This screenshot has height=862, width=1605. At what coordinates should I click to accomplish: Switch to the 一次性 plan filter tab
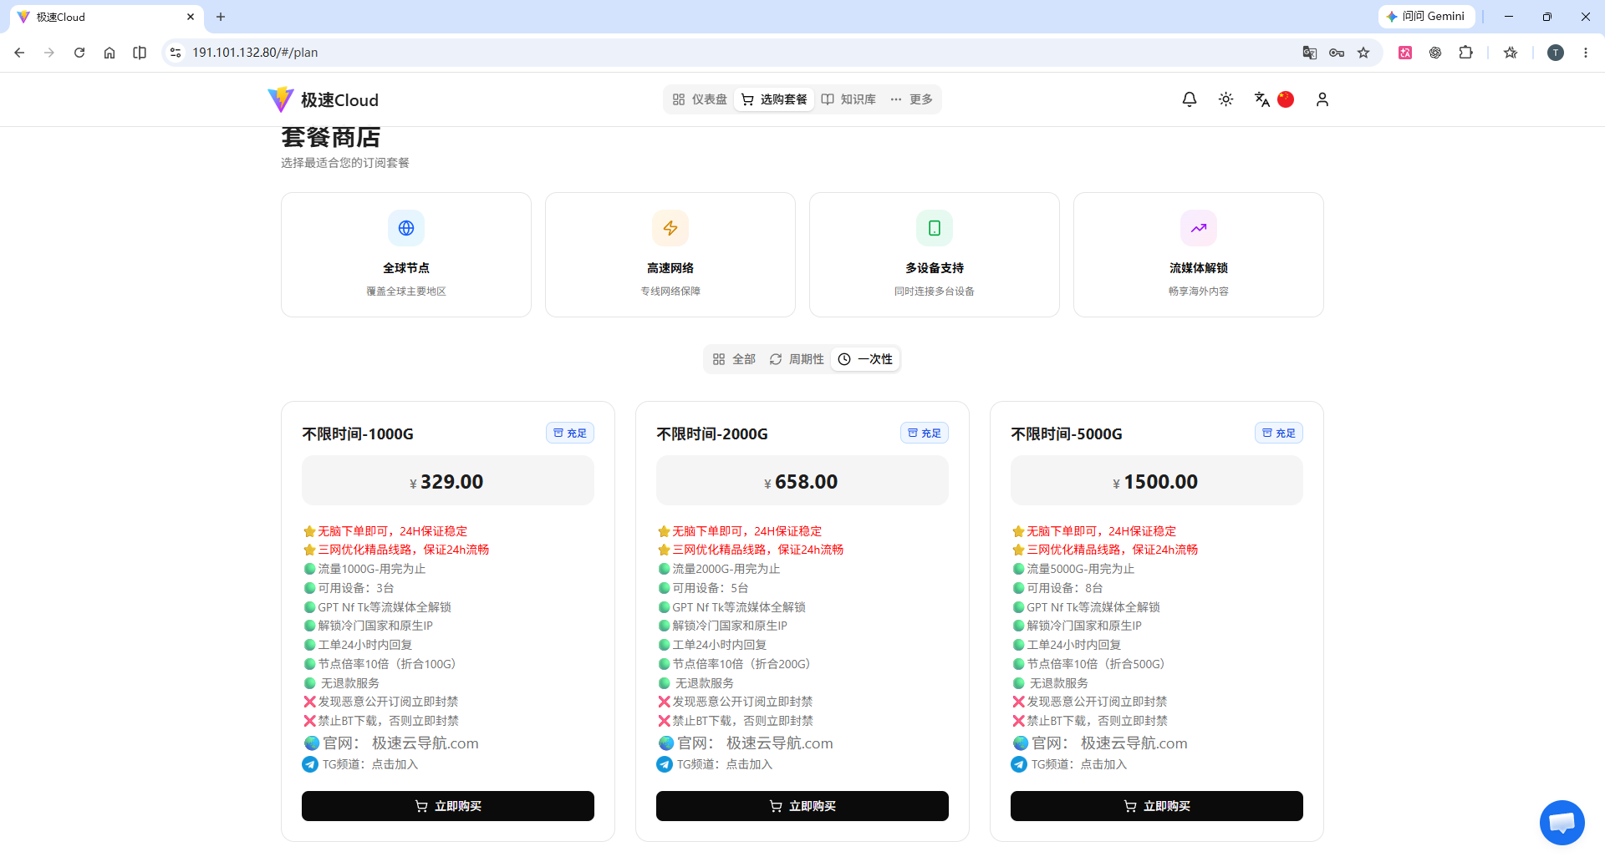(865, 359)
